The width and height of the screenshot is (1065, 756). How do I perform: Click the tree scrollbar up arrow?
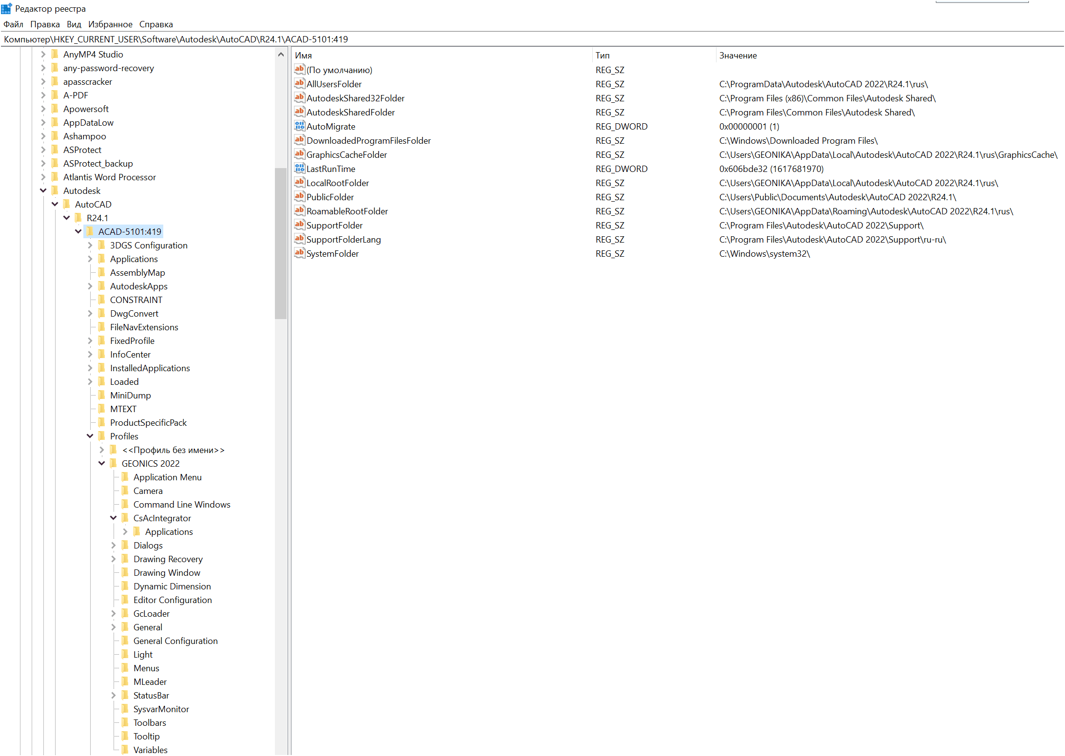[281, 55]
